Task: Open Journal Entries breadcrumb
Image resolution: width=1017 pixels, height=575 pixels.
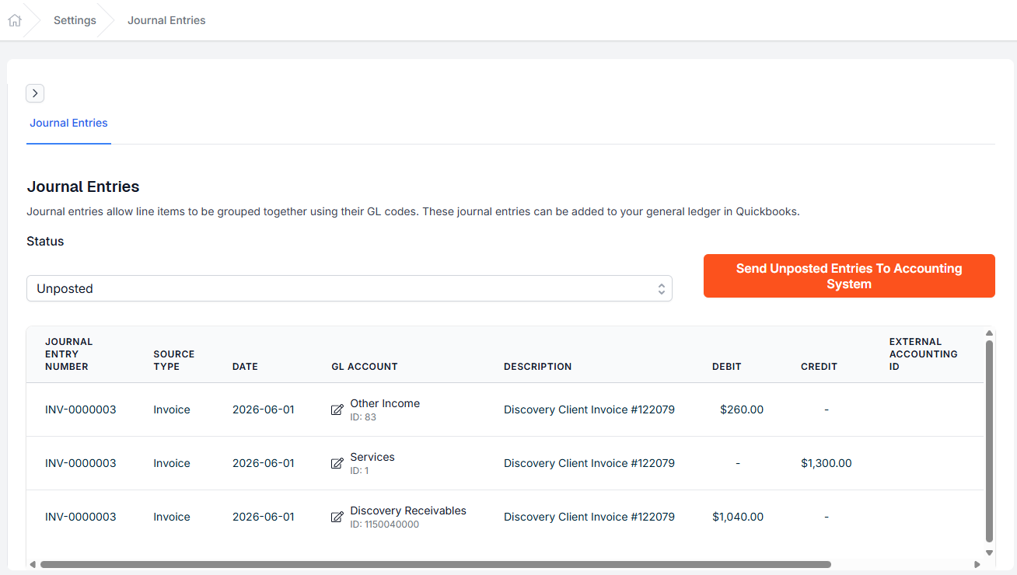Action: (x=166, y=20)
